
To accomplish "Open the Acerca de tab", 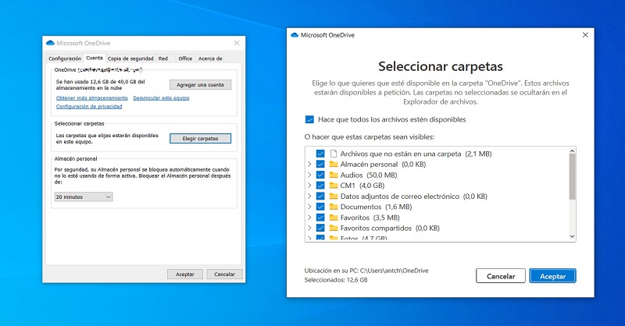I will click(x=210, y=58).
